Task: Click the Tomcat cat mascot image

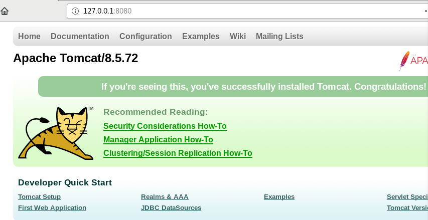Action: (x=56, y=133)
